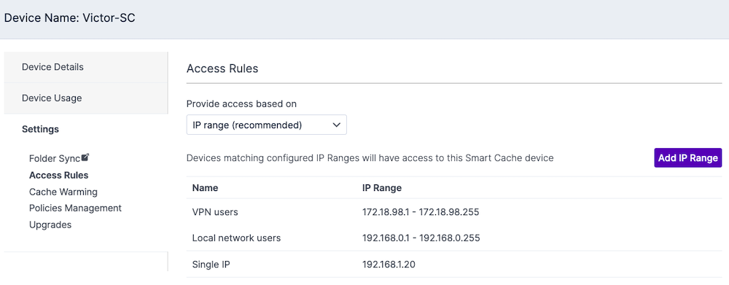The image size is (729, 285).
Task: Open Folder Sync settings link
Action: 55,159
